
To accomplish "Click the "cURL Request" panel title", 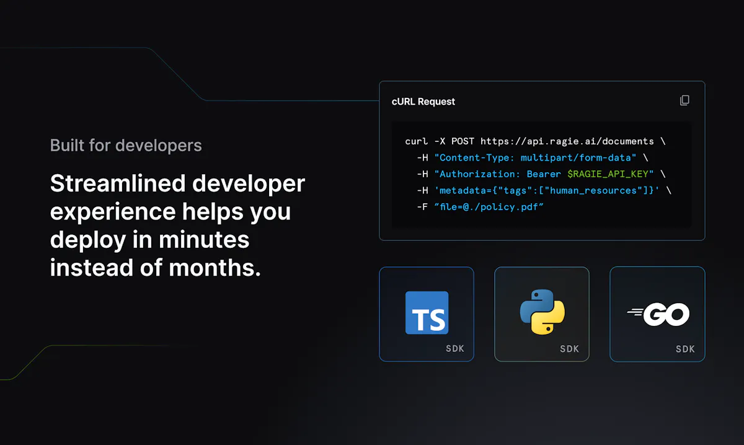I will [423, 102].
